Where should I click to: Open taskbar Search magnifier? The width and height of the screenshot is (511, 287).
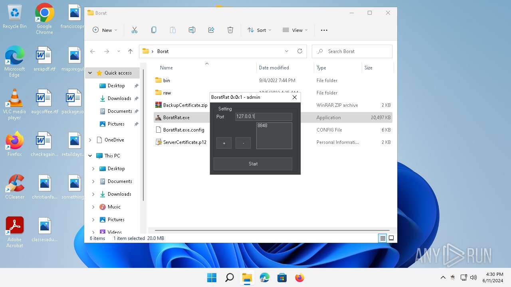[x=229, y=277]
